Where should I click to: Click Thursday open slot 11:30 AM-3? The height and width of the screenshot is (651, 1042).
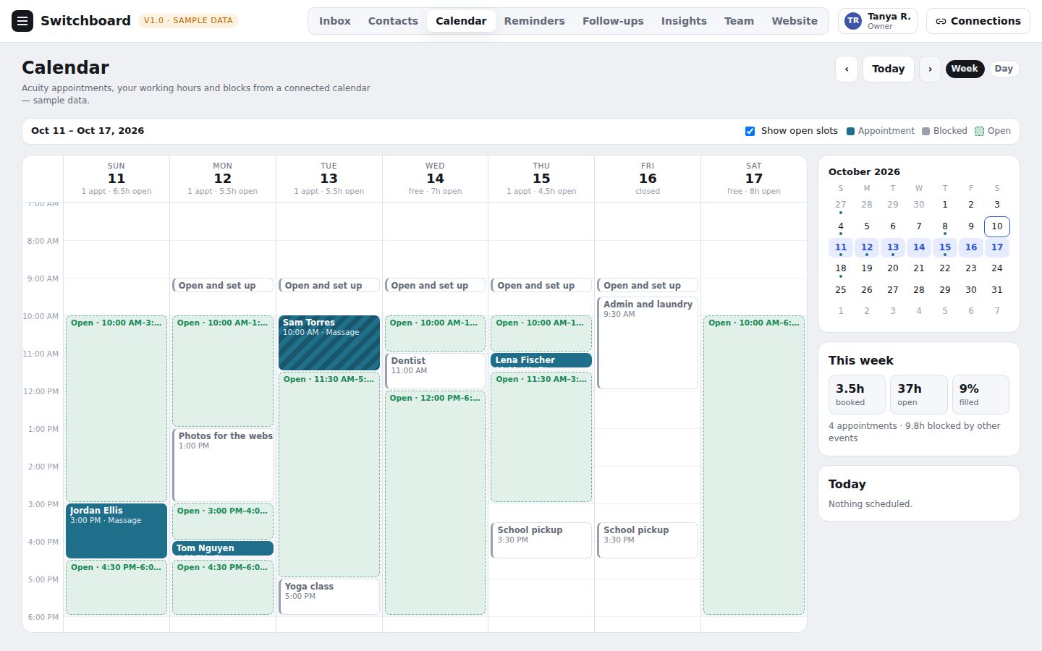tap(541, 437)
